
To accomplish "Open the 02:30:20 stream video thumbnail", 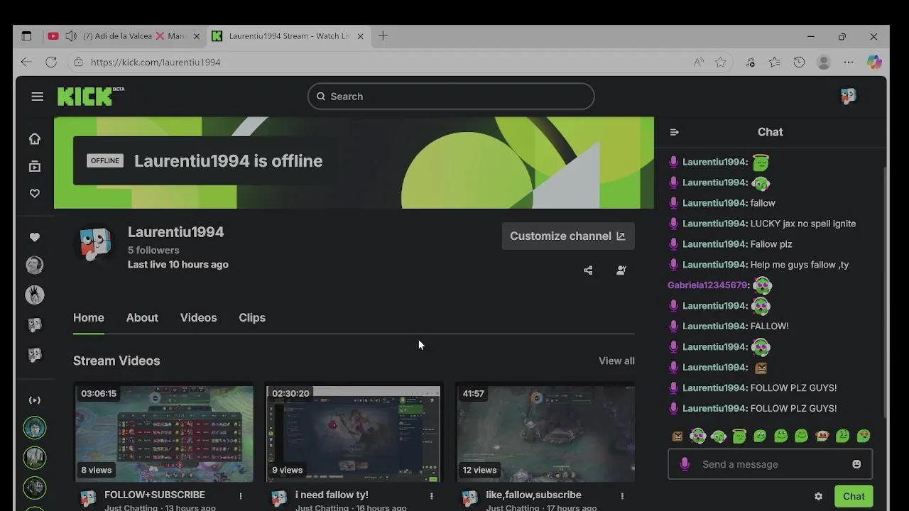I will click(354, 434).
